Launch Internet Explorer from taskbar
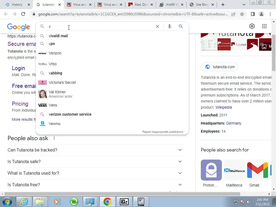The image size is (276, 207). click(24, 202)
